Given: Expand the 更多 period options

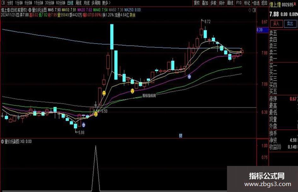Looking at the screenshot, I should pos(106,3).
